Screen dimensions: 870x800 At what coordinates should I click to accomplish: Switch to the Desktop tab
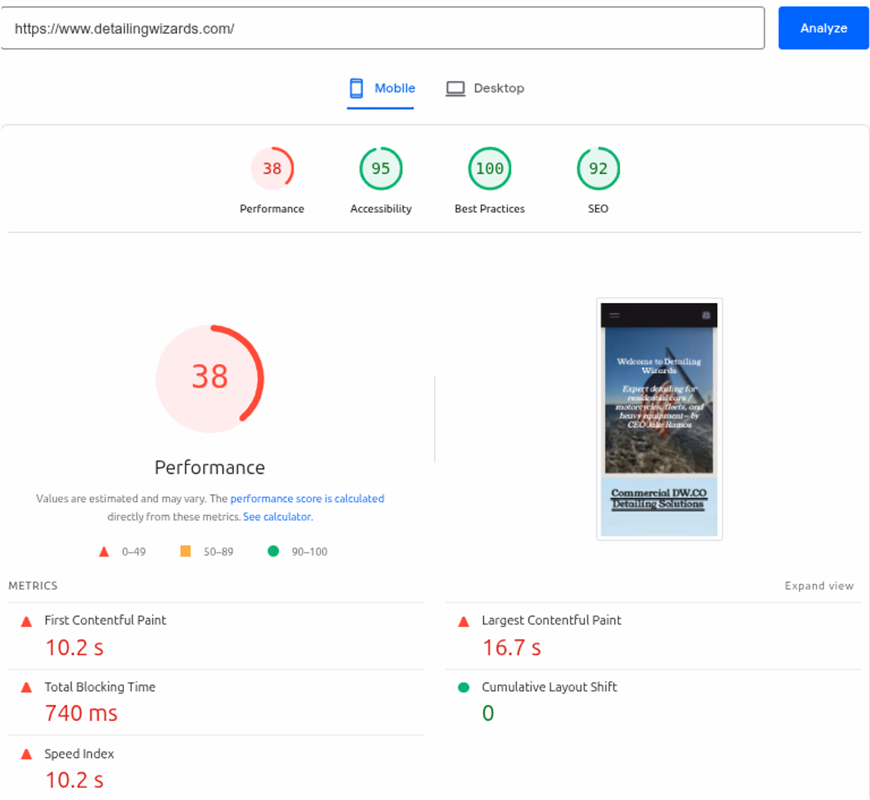485,88
